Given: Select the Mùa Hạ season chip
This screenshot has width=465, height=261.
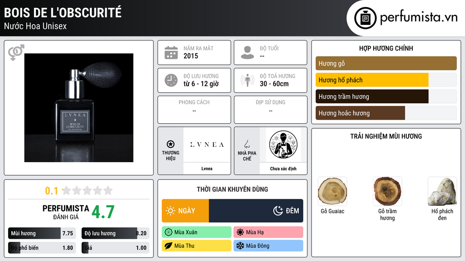Looking at the screenshot, I should coord(268,232).
